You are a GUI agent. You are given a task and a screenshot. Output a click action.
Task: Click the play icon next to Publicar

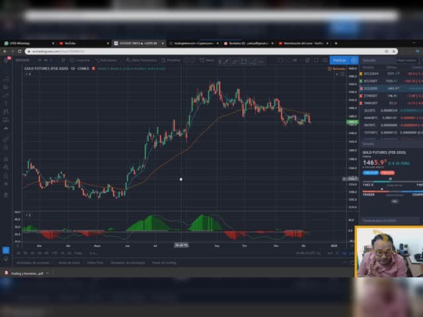pos(354,60)
